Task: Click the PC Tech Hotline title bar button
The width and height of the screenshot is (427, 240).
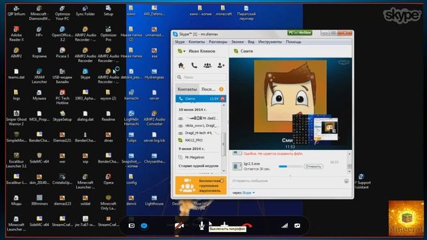Action: point(300,33)
